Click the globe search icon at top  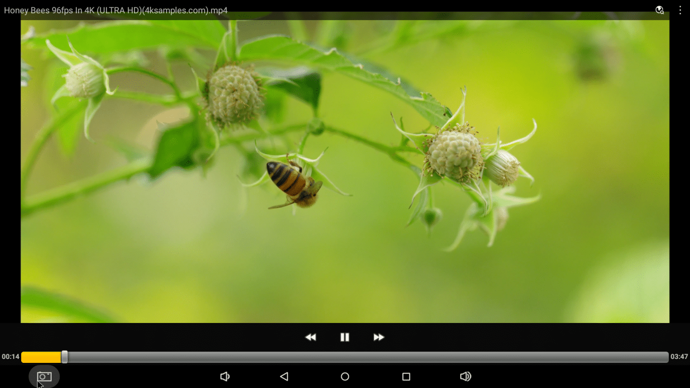659,10
